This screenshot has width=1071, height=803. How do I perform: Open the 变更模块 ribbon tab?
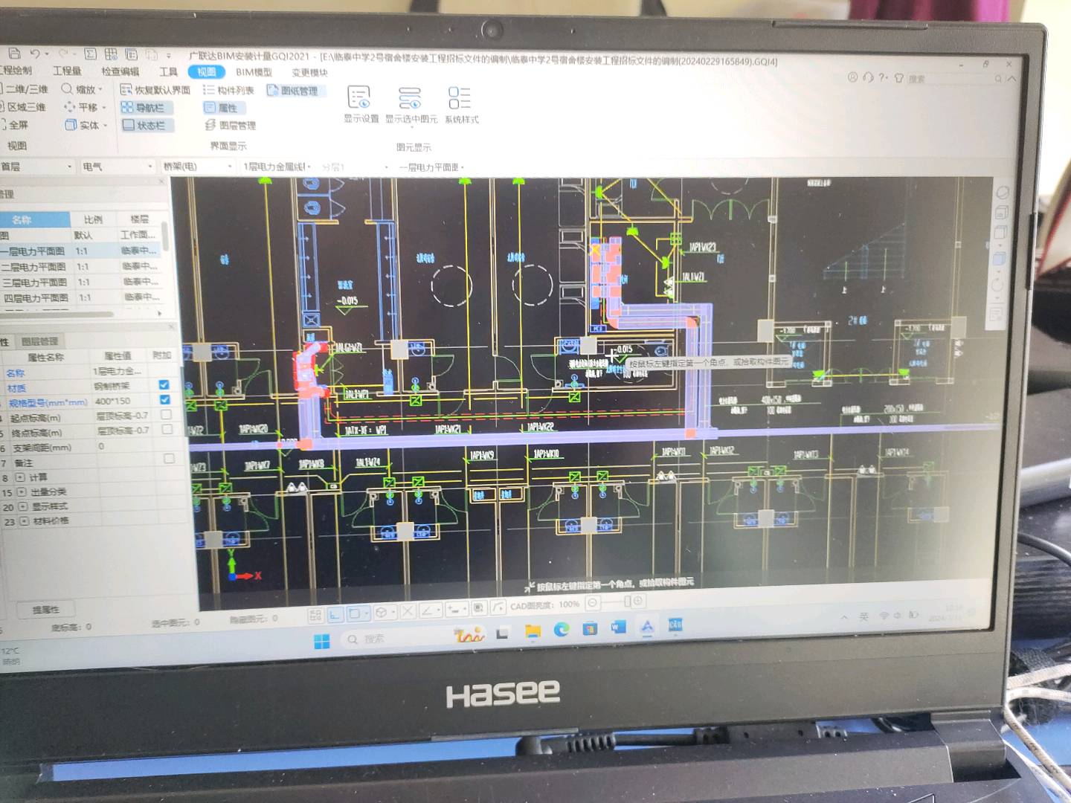[309, 73]
